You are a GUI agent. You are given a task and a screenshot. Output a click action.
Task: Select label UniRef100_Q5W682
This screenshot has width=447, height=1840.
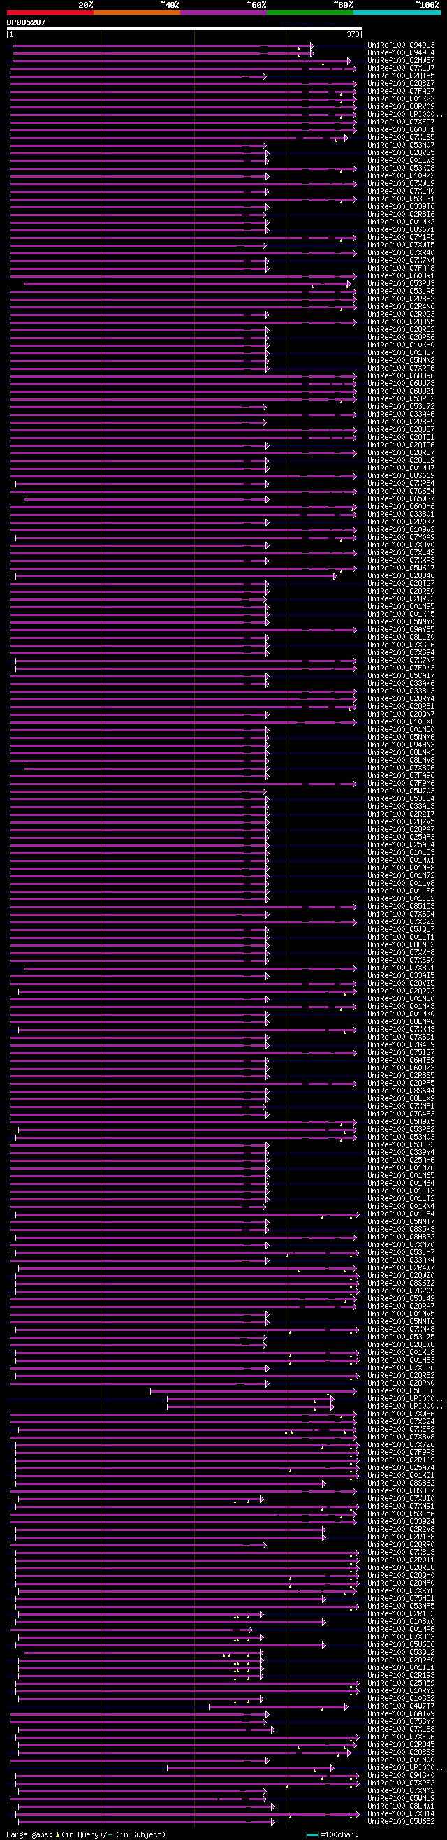point(402,1821)
